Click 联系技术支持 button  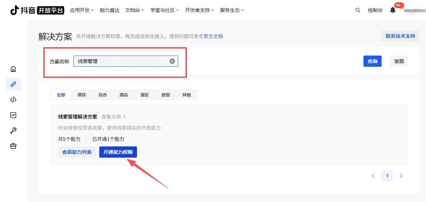400,36
